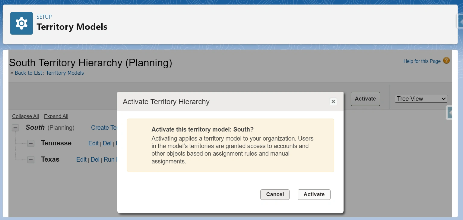Click the blue arrow tab beside the dialog
The image size is (463, 220).
point(451,113)
